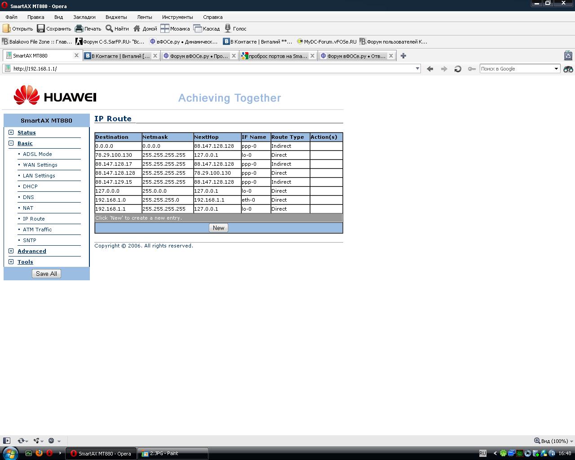Open the address bar dropdown arrow
Screen dimensions: 575x460
(417, 69)
